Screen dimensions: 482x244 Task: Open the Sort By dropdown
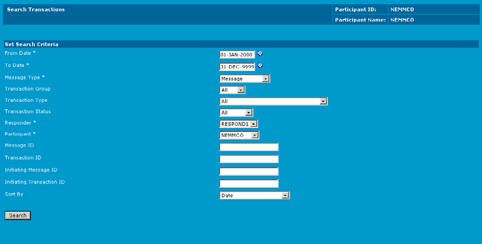255,195
